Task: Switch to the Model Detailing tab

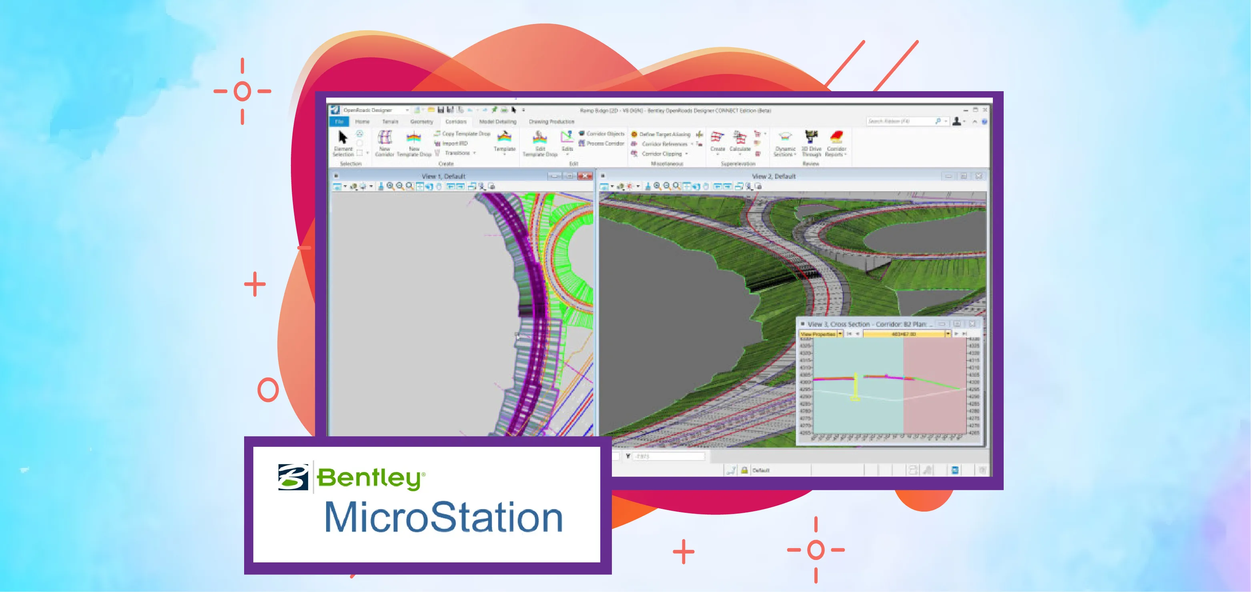Action: (498, 122)
